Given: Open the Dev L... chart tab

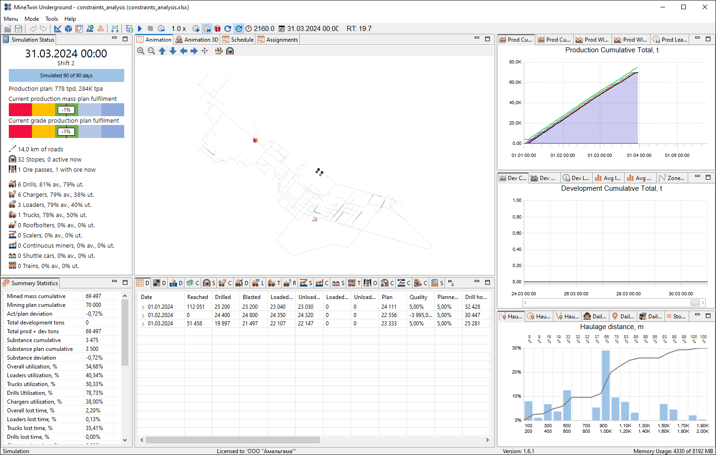Looking at the screenshot, I should (x=576, y=178).
